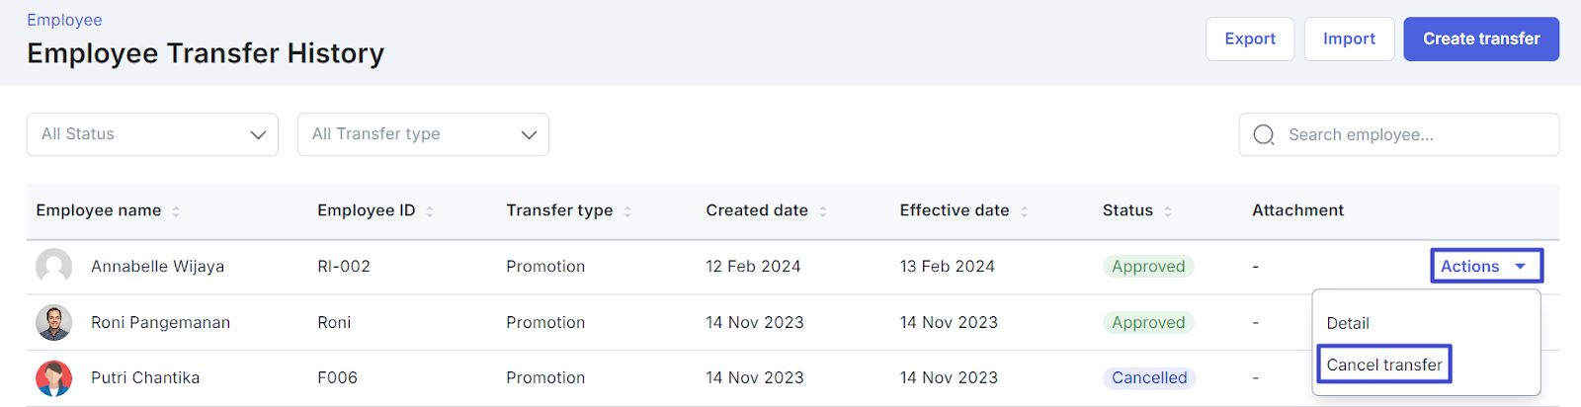Open the All Transfer type dropdown
1581x407 pixels.
tap(423, 134)
